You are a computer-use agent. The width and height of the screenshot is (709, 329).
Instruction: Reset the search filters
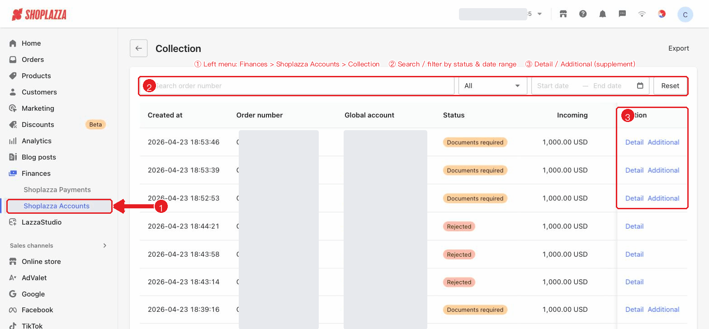(670, 86)
